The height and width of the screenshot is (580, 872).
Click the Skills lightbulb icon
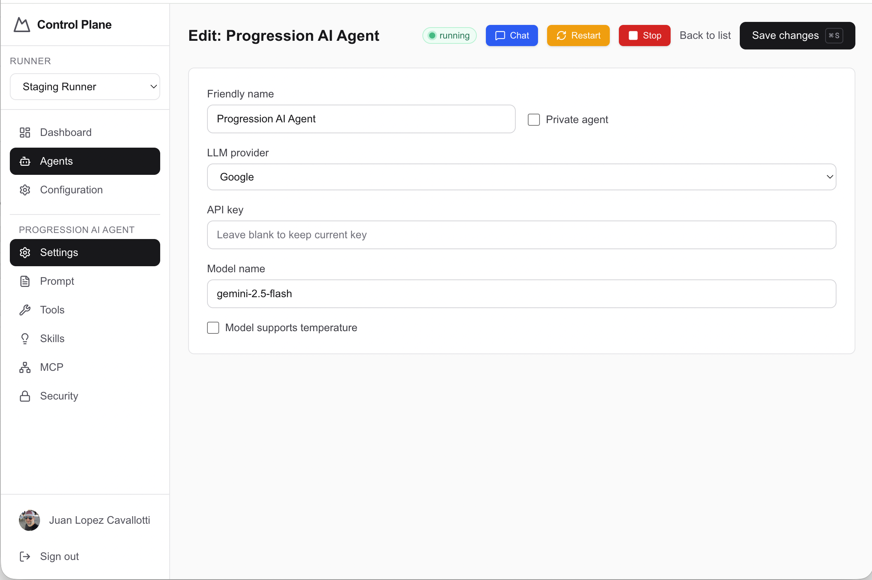(x=25, y=339)
